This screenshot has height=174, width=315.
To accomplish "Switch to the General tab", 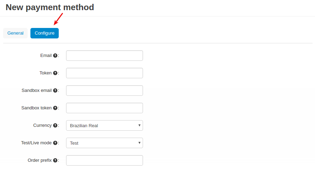I will [15, 33].
